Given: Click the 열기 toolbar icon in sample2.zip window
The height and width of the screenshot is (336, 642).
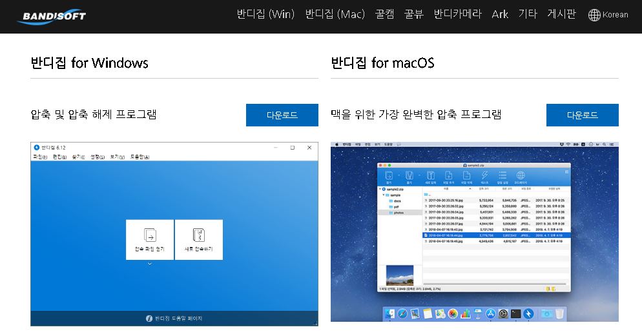Looking at the screenshot, I should (389, 177).
